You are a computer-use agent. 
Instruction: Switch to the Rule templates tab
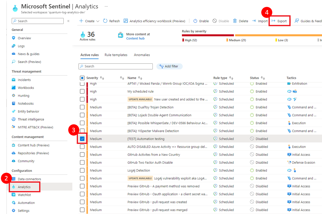(x=116, y=55)
